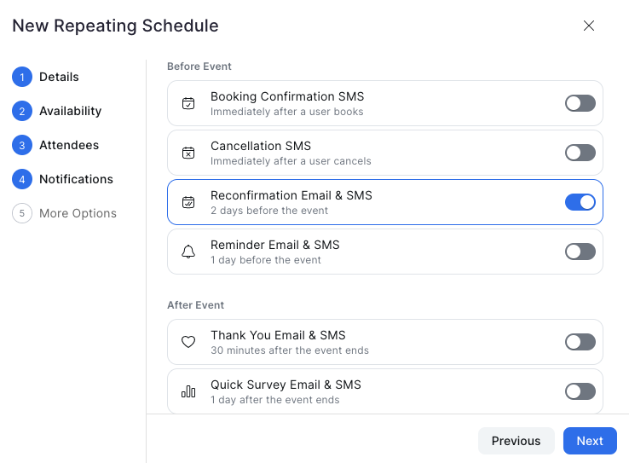Viewport: 629px width, 463px height.
Task: Go to the Details step
Action: click(x=59, y=77)
